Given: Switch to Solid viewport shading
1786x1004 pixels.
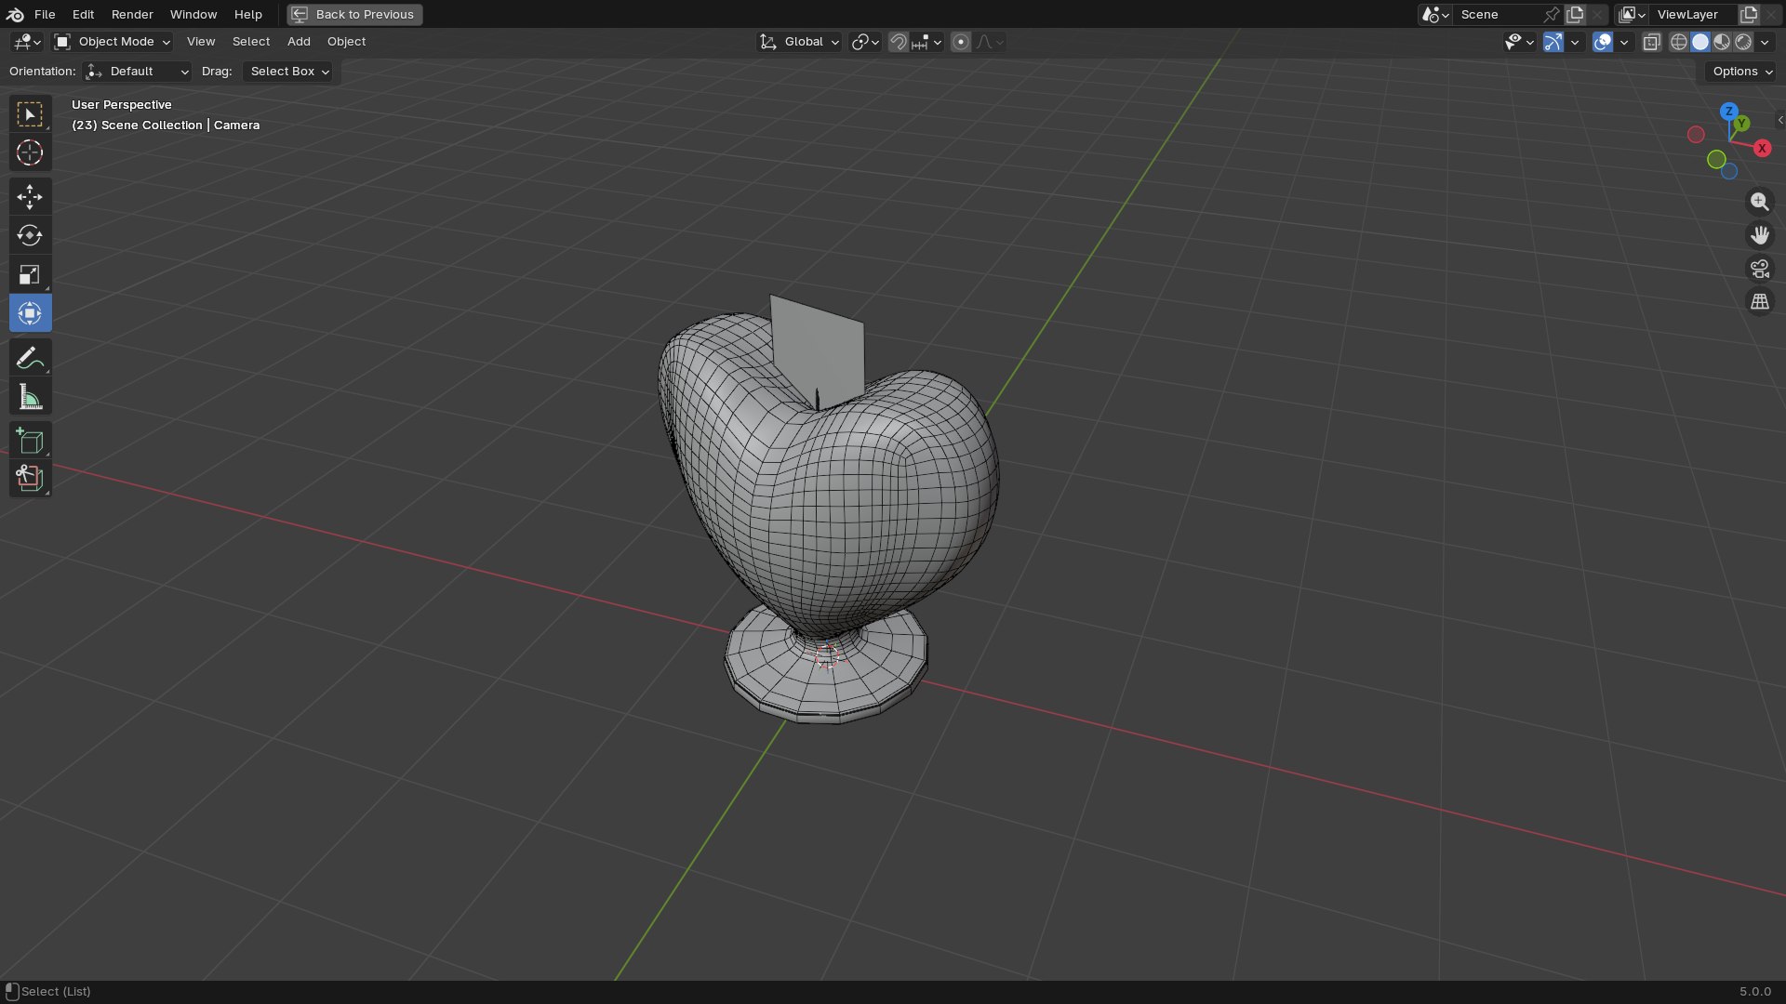Looking at the screenshot, I should pos(1700,42).
